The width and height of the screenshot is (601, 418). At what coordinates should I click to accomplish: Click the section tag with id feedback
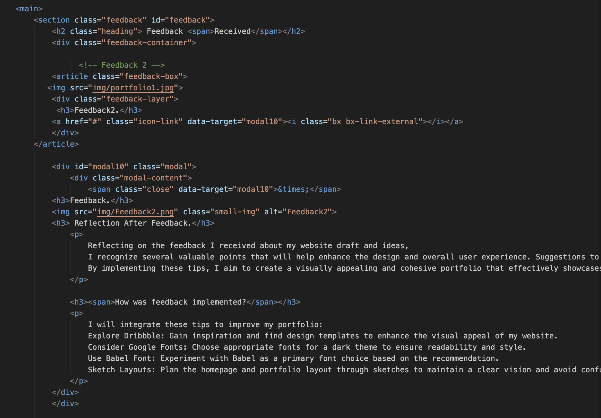[54, 20]
